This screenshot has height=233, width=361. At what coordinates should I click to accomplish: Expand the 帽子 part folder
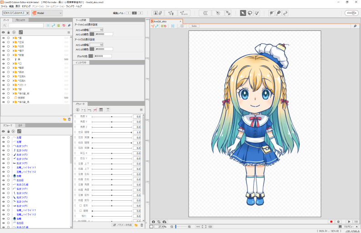(x=13, y=51)
